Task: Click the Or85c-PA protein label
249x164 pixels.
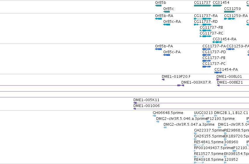Action: click(x=172, y=52)
